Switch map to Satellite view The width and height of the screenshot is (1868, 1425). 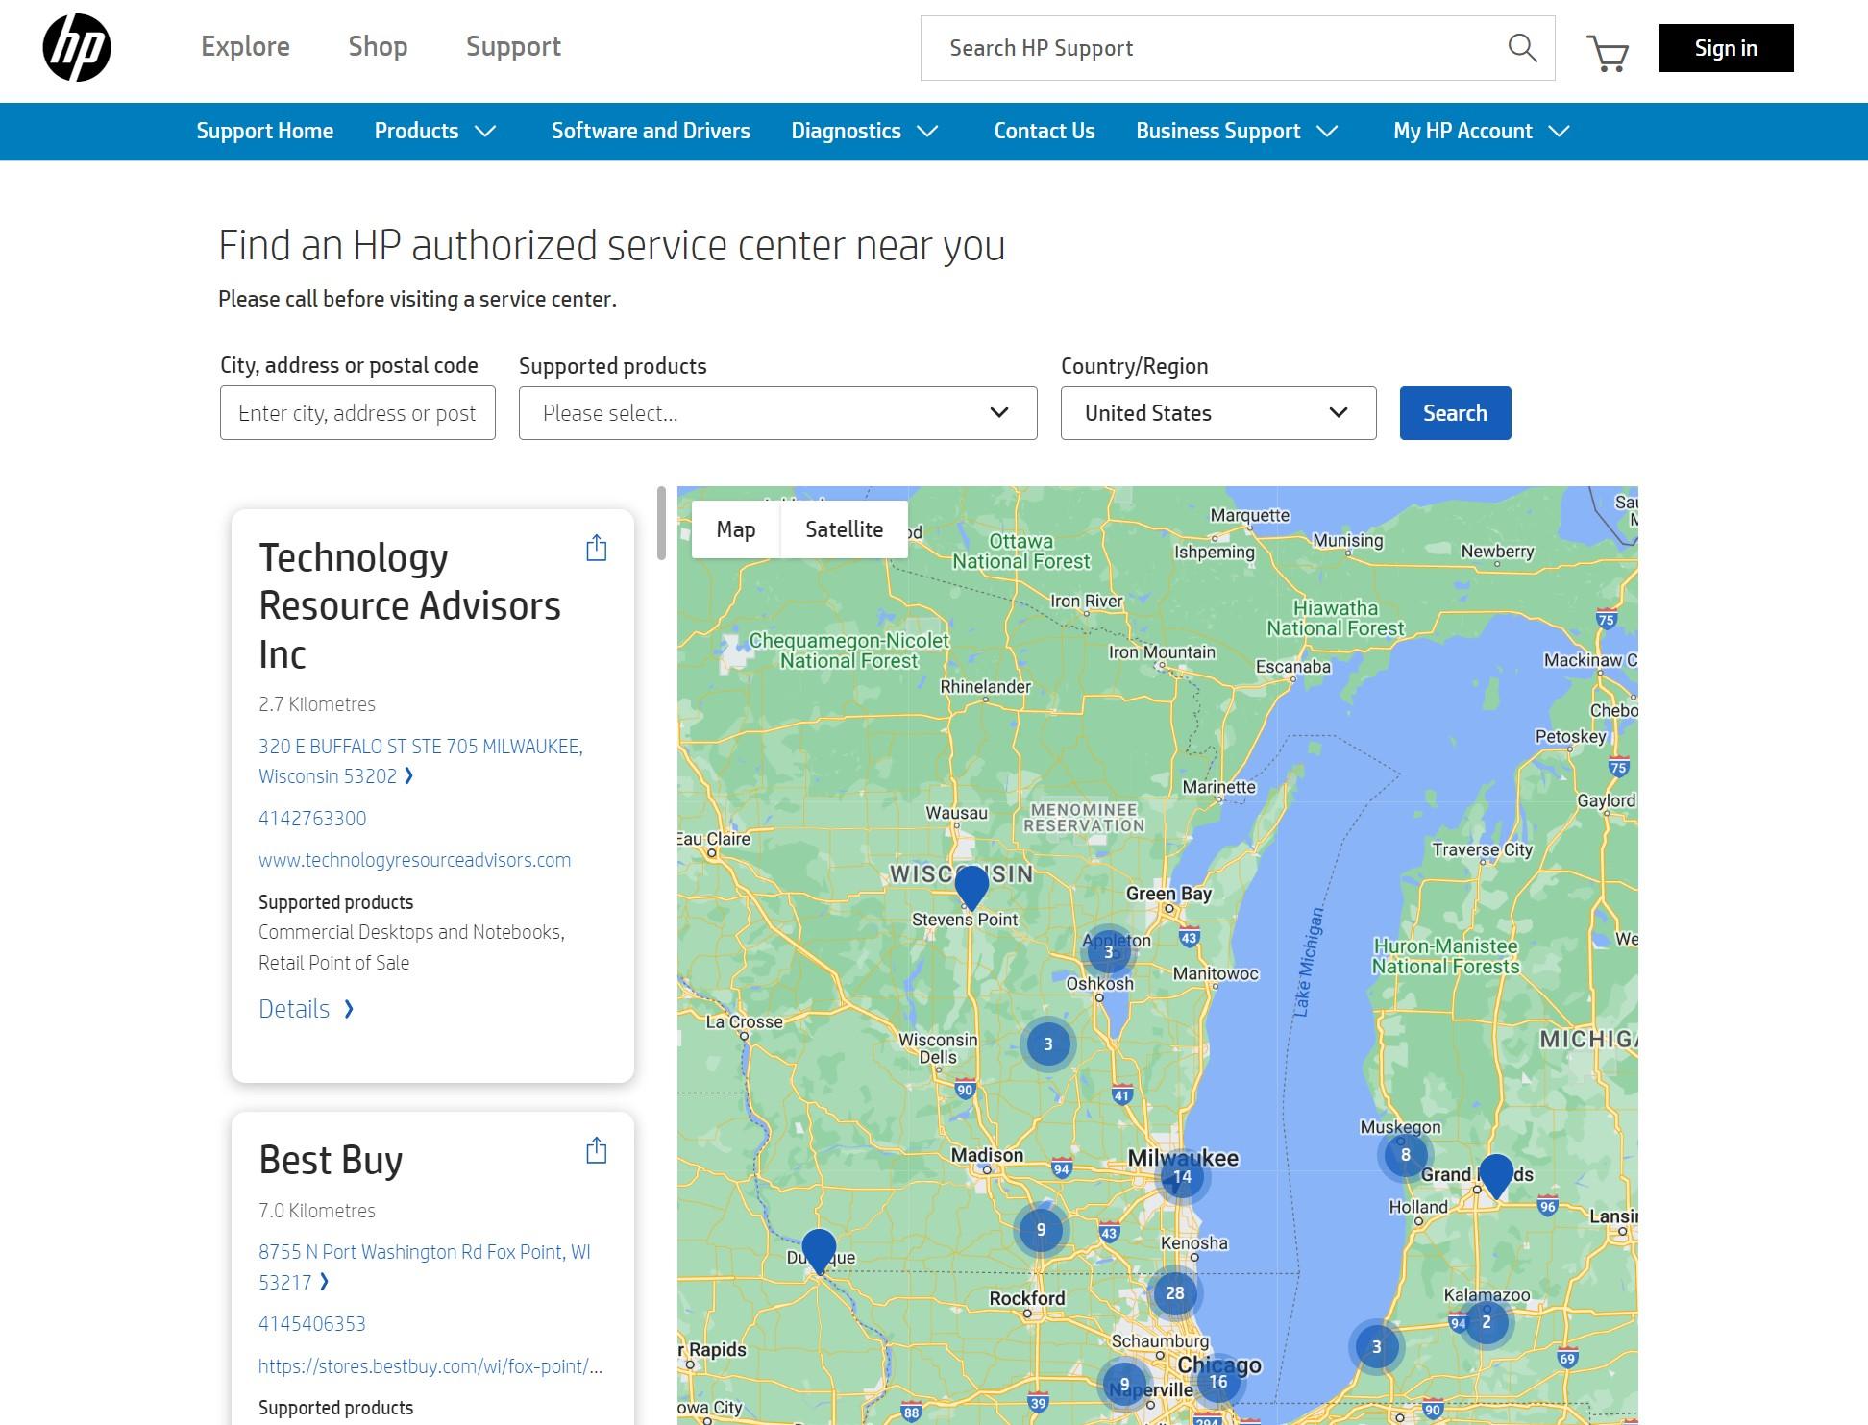point(844,529)
